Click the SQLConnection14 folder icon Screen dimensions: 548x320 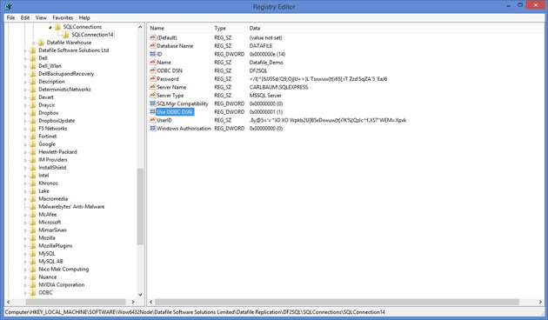pos(66,35)
